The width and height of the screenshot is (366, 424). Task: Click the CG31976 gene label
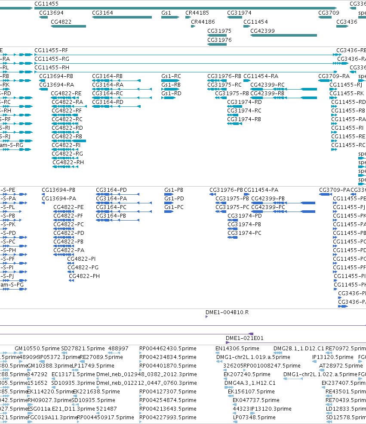(219, 40)
